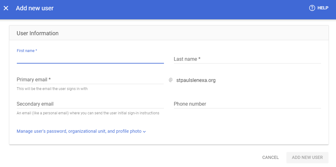Click the User Information section header
336x167 pixels.
[38, 33]
